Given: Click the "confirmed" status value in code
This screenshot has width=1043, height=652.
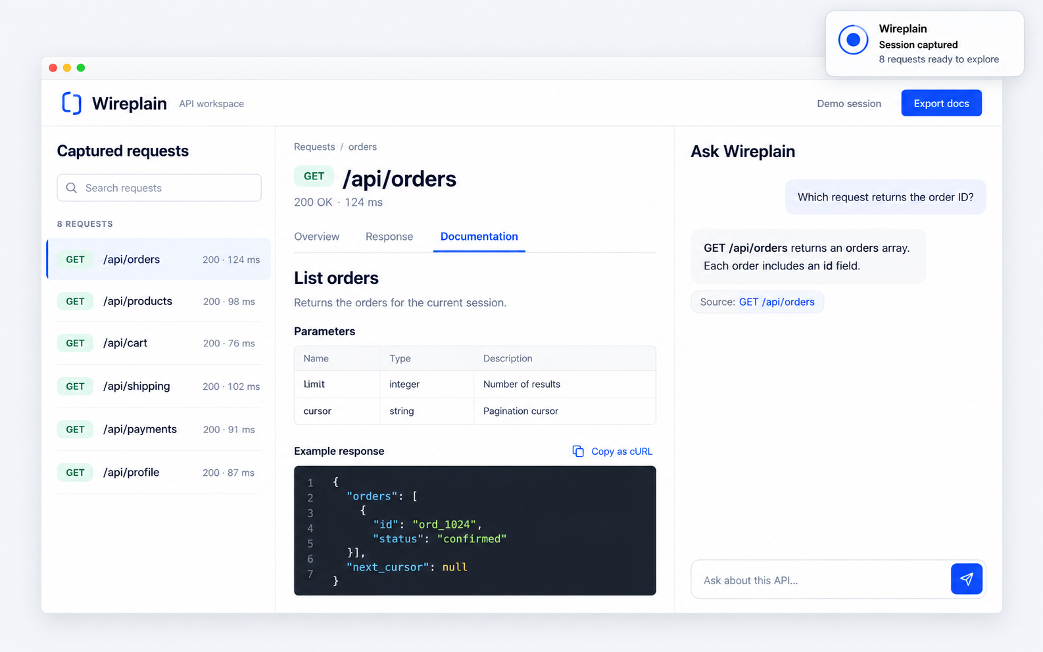Looking at the screenshot, I should click(x=472, y=539).
